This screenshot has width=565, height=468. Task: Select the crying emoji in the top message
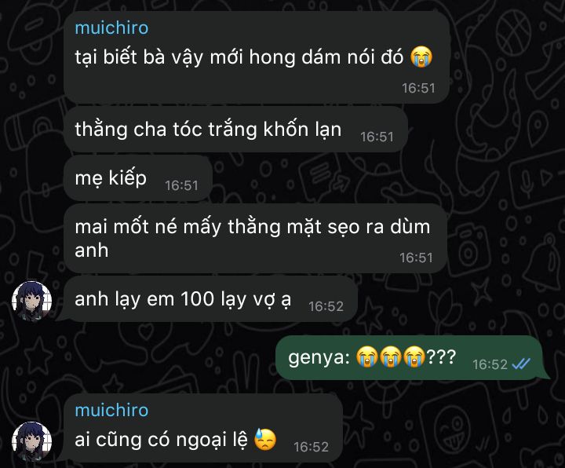coord(421,57)
